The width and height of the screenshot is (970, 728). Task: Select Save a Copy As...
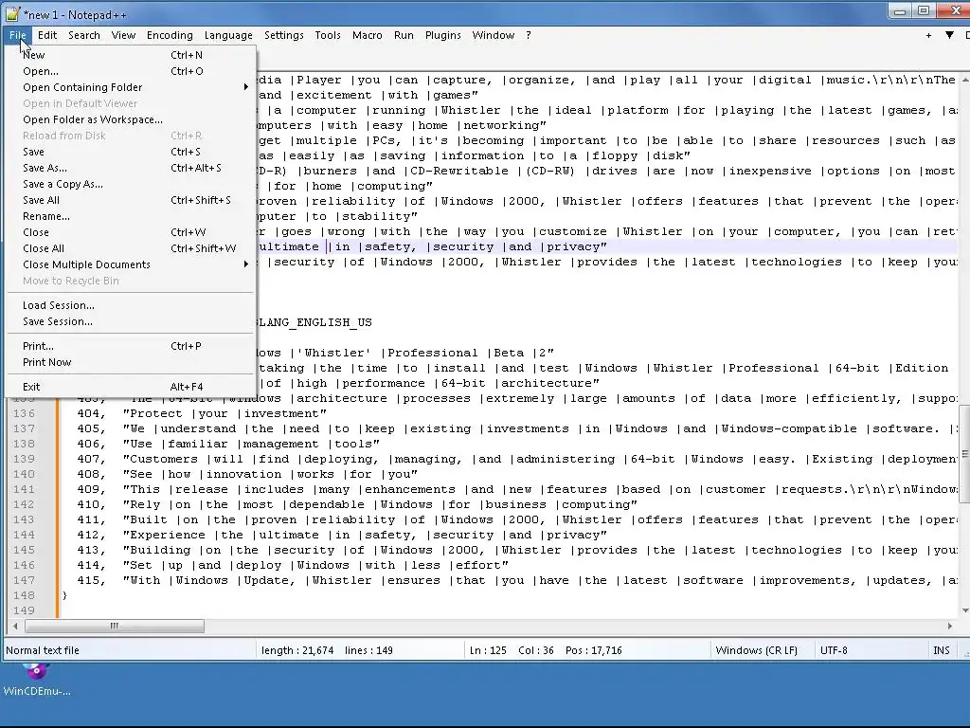tap(131, 184)
